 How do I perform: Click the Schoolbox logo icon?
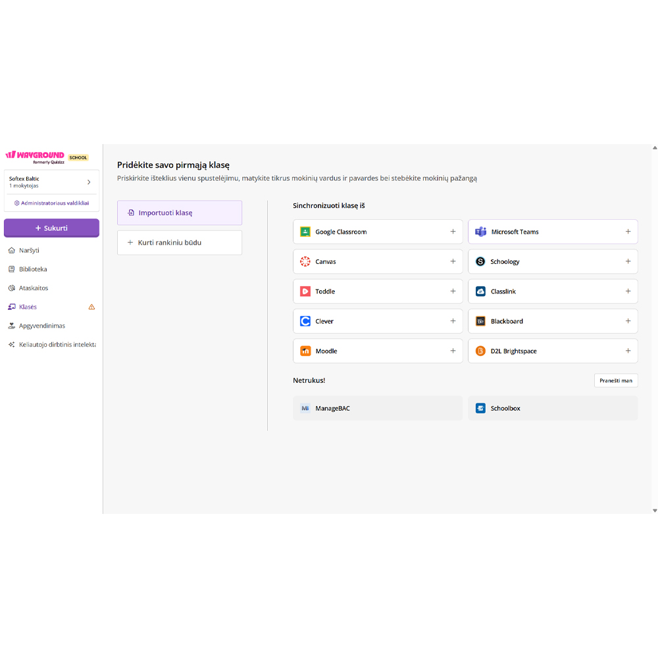[x=480, y=409]
